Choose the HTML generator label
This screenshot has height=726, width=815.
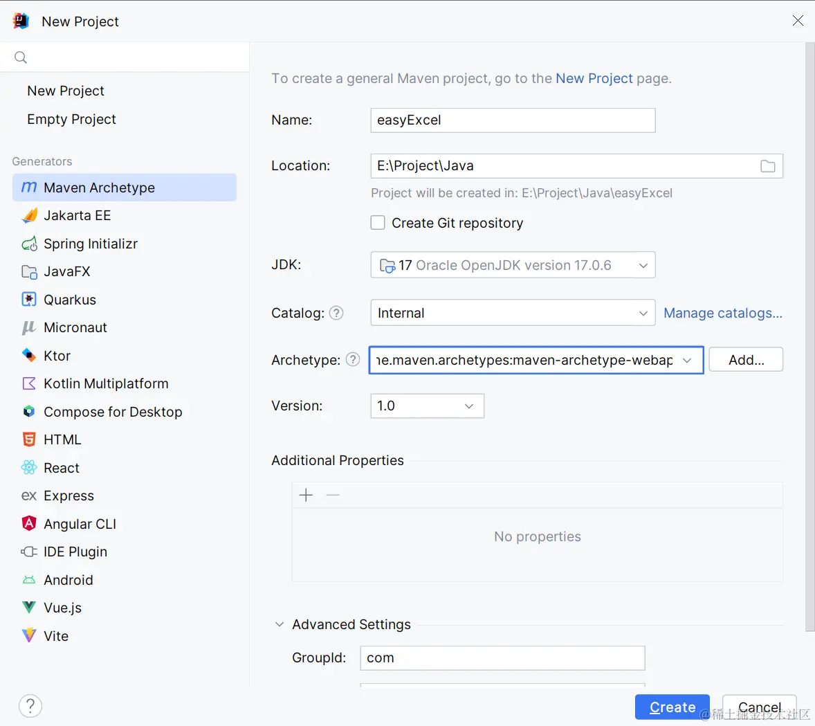(62, 439)
